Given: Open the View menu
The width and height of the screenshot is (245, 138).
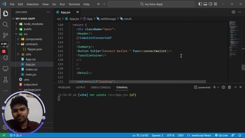Looking at the screenshot, I should click(x=45, y=4).
